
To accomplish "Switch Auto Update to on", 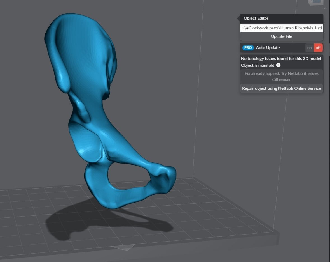I will coord(309,48).
